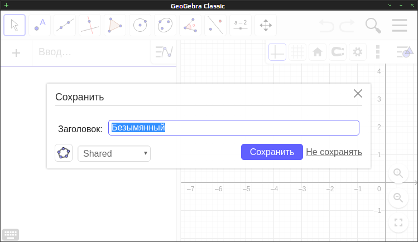Select the Perpendicular Line tool
Screen dimensions: 418x242
click(90, 25)
